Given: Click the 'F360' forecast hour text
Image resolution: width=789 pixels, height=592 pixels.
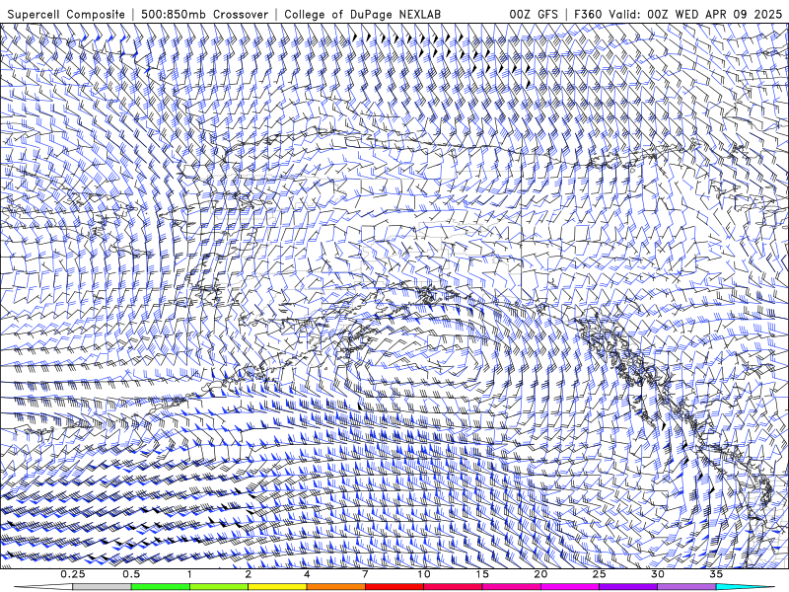Looking at the screenshot, I should [x=589, y=14].
